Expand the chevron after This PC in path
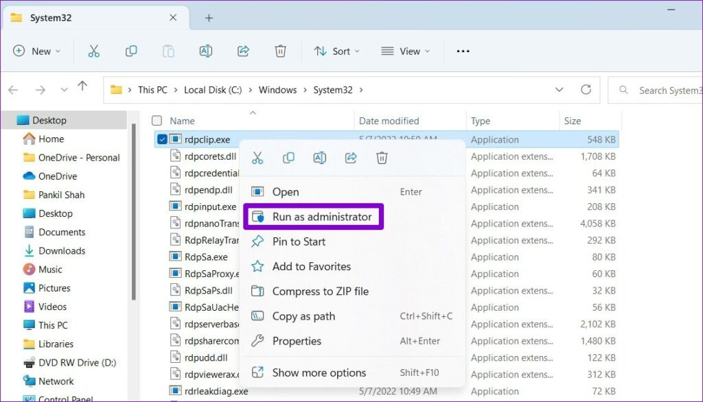 pyautogui.click(x=176, y=90)
